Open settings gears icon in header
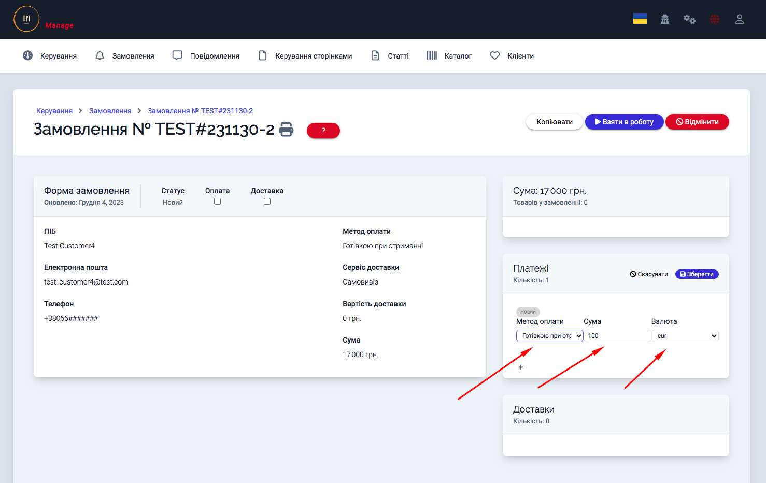 coord(689,19)
